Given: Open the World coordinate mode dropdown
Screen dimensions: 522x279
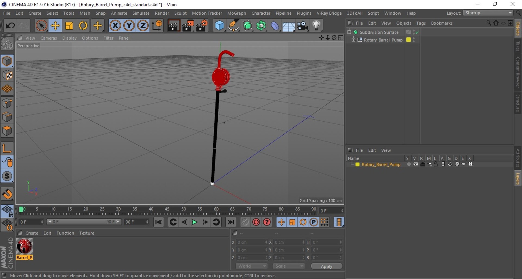Looking at the screenshot, I should click(x=252, y=266).
